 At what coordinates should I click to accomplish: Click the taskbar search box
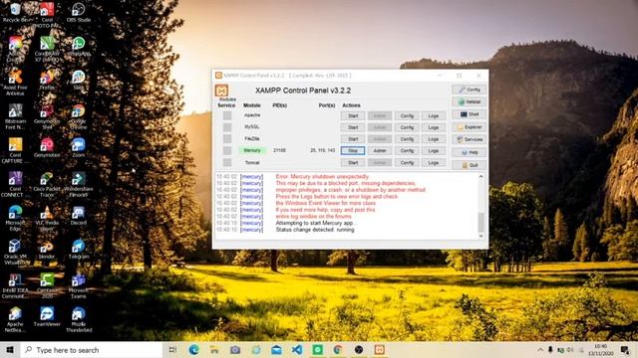click(91, 349)
